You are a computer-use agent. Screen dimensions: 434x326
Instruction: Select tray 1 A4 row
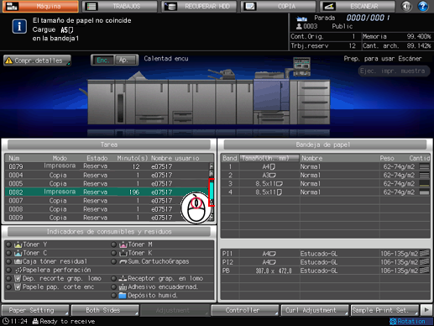click(x=326, y=166)
